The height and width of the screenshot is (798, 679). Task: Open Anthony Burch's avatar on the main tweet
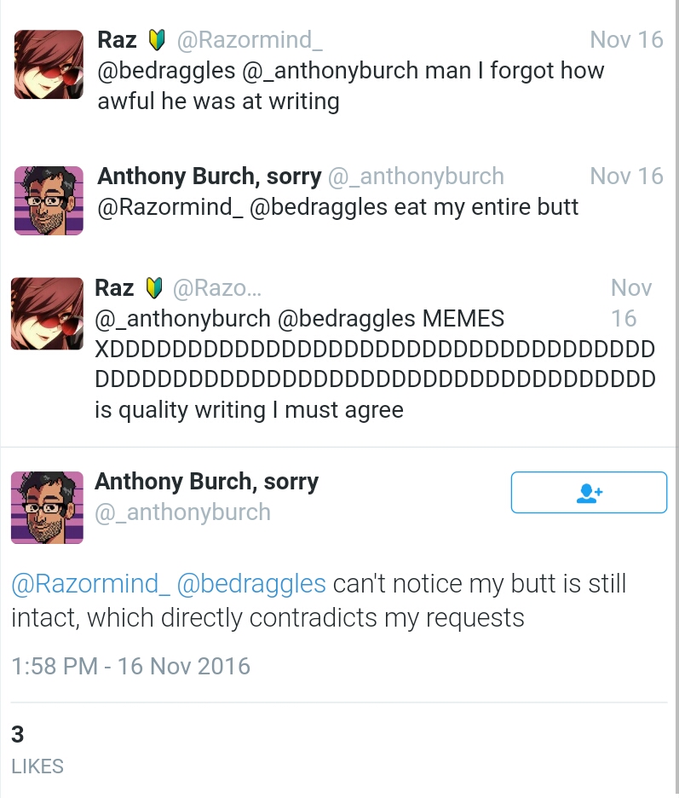tap(48, 507)
